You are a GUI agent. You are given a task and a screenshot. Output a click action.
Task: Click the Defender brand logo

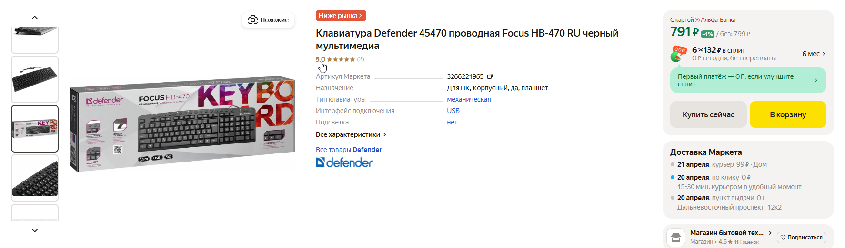pos(344,162)
